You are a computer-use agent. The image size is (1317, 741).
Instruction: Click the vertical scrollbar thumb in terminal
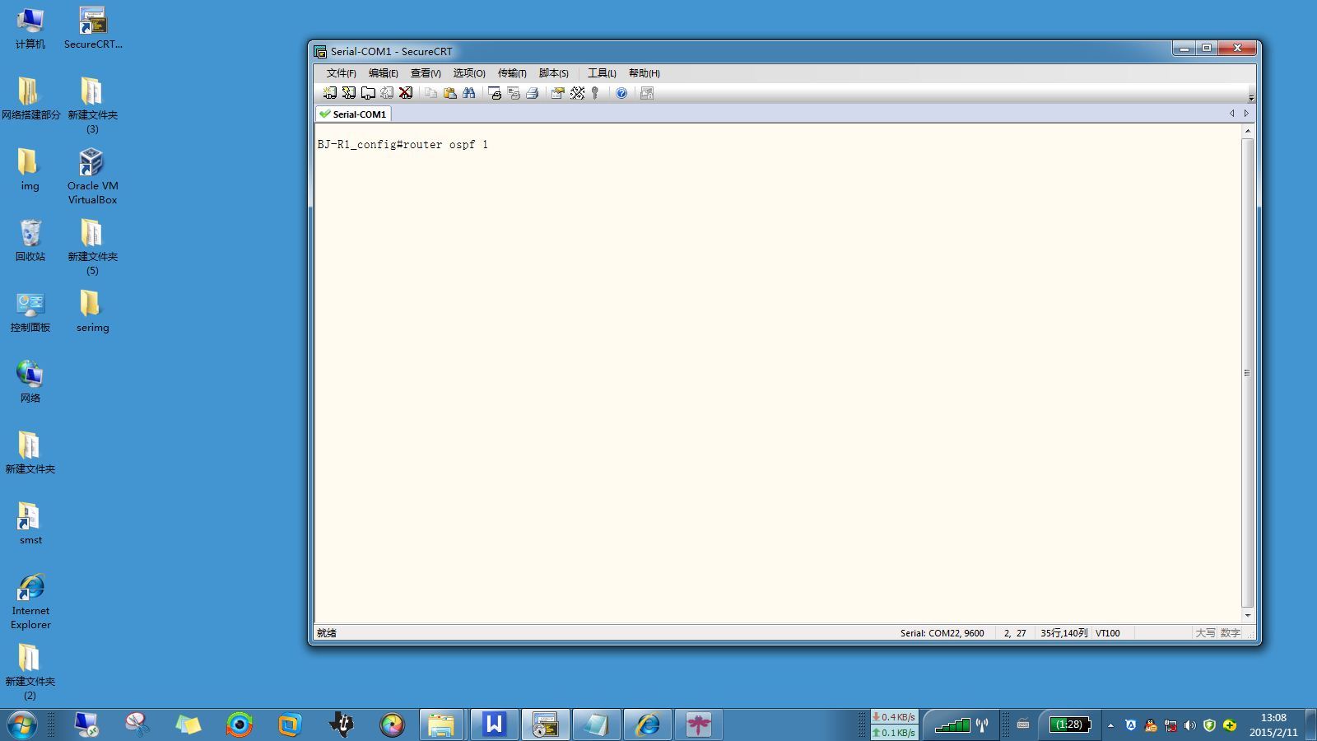tap(1248, 373)
